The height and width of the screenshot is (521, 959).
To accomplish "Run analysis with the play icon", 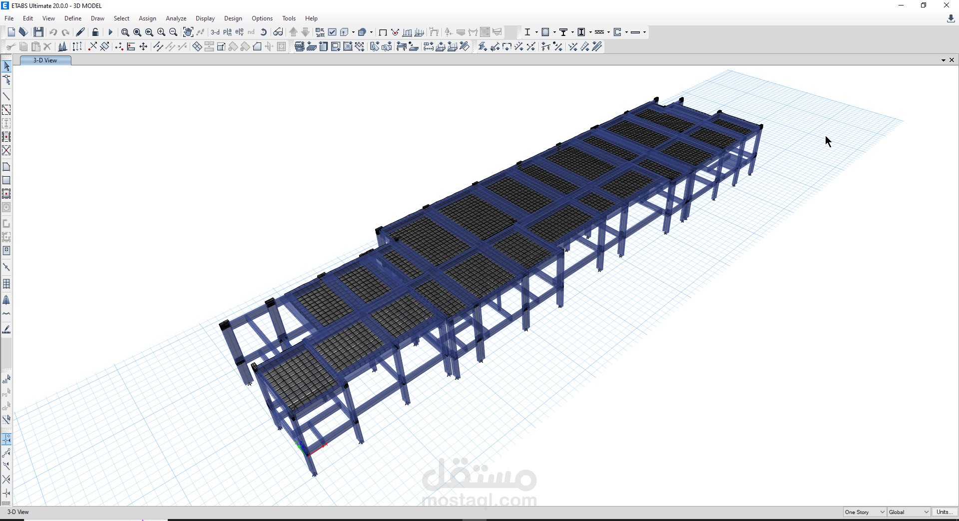I will pos(110,32).
